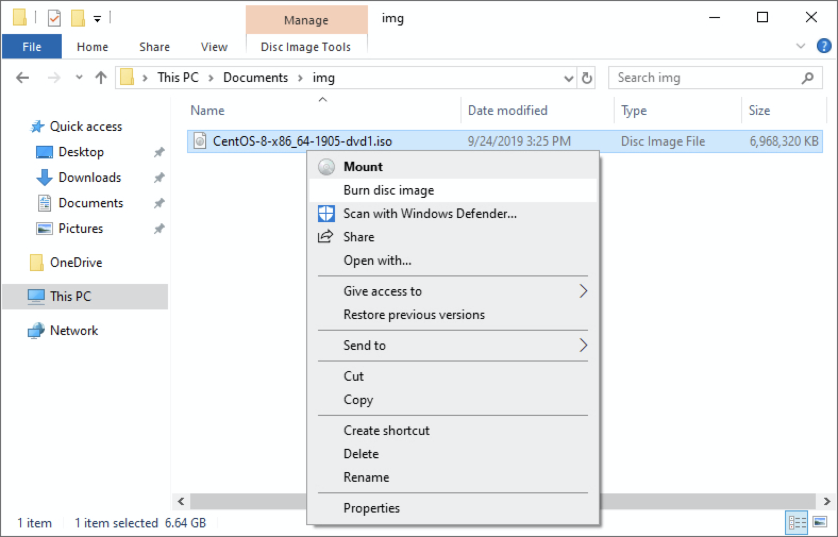
Task: Click the ISO disc image file icon
Action: coord(200,141)
